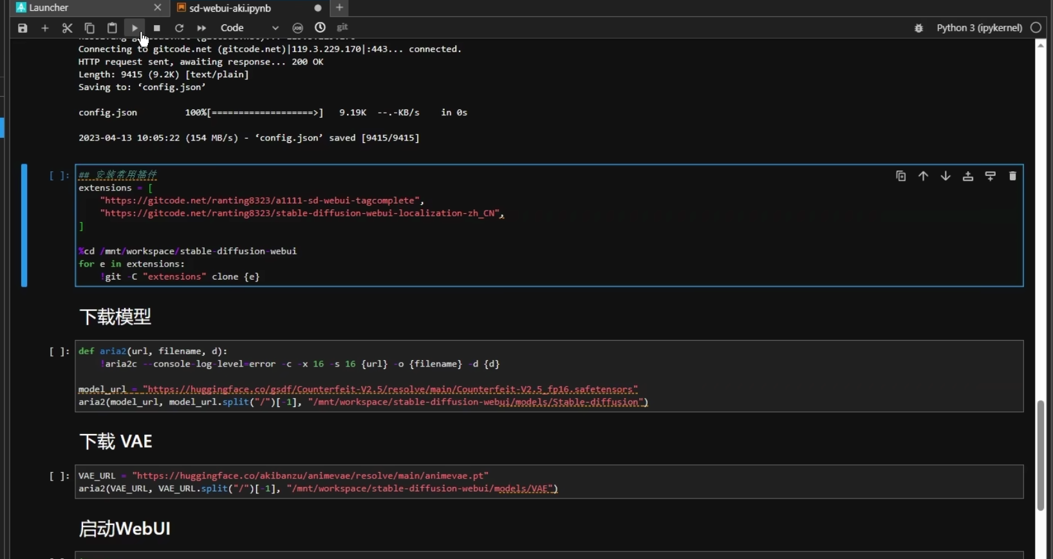
Task: Insert a new cell with the plus icon
Action: (x=45, y=28)
